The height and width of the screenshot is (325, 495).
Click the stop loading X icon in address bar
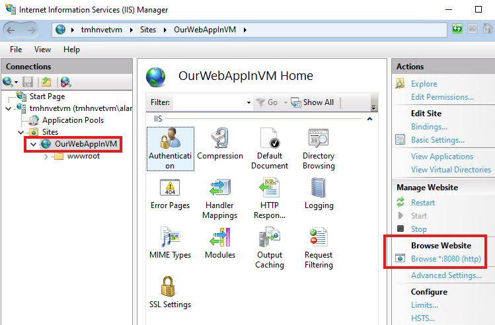473,28
